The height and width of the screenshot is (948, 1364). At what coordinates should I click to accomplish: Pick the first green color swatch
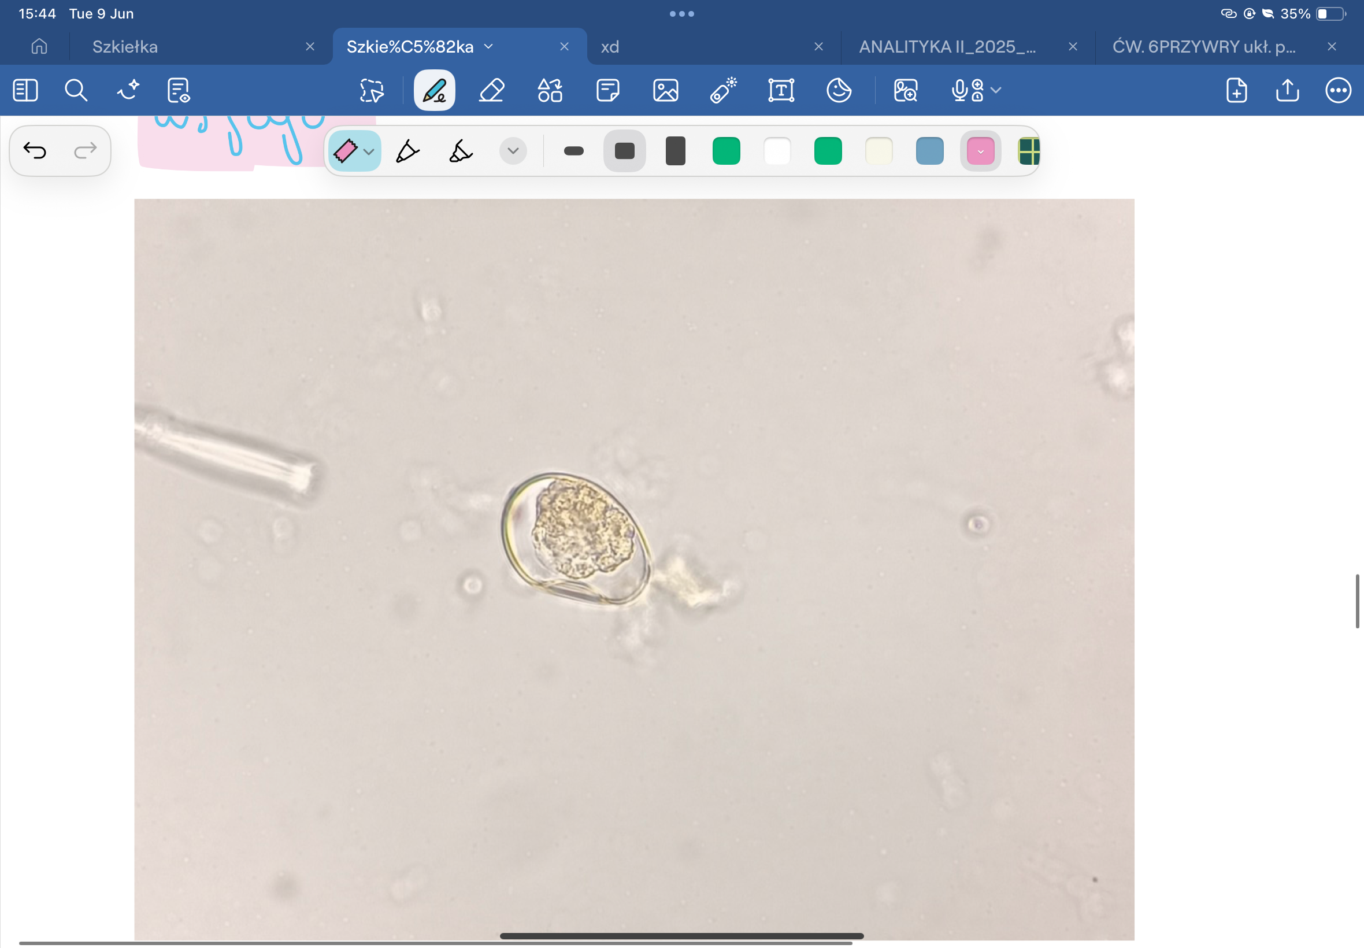click(727, 151)
